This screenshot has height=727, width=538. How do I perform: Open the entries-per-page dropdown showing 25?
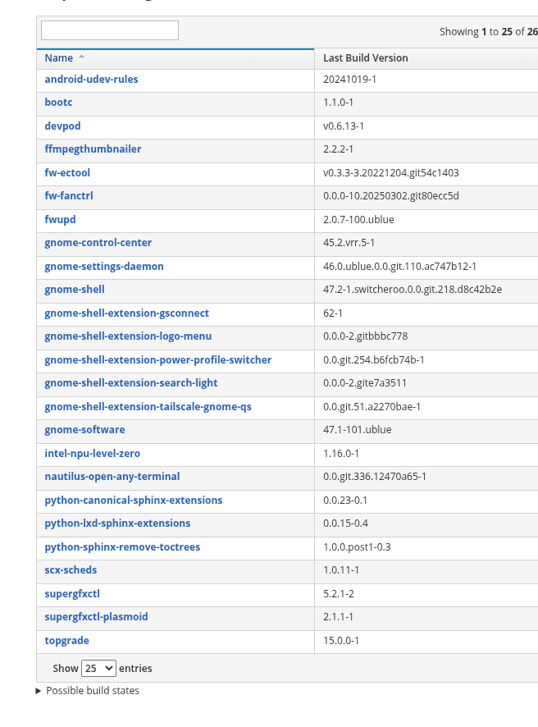click(98, 668)
